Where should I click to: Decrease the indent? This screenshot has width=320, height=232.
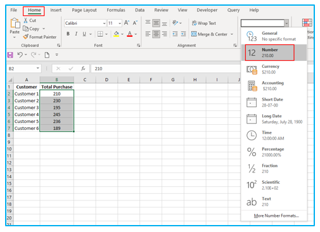coord(175,34)
